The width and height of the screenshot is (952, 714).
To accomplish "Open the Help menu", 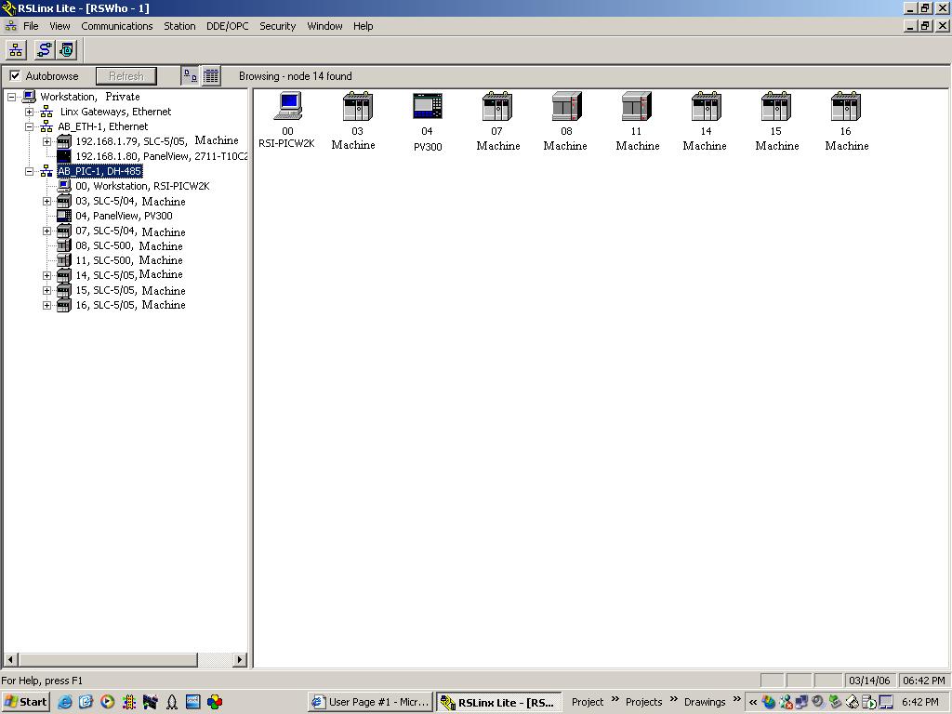I will click(x=364, y=26).
